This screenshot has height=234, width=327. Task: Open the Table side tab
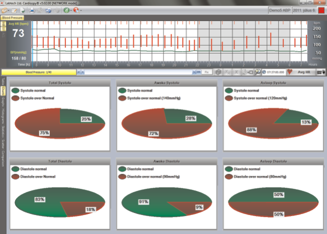tap(3, 81)
